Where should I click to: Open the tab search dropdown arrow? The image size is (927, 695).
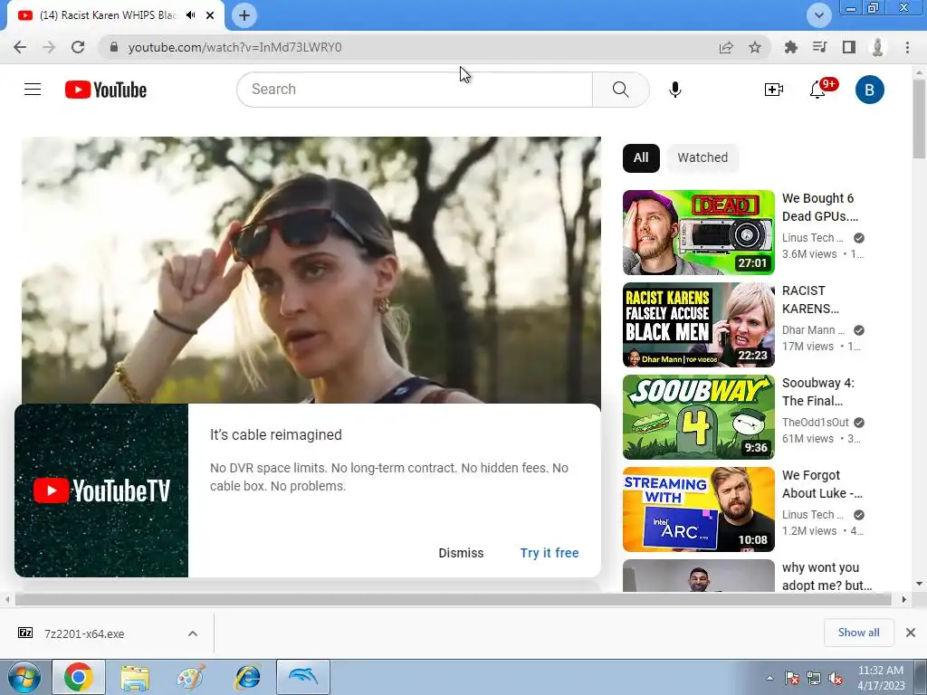click(x=818, y=15)
